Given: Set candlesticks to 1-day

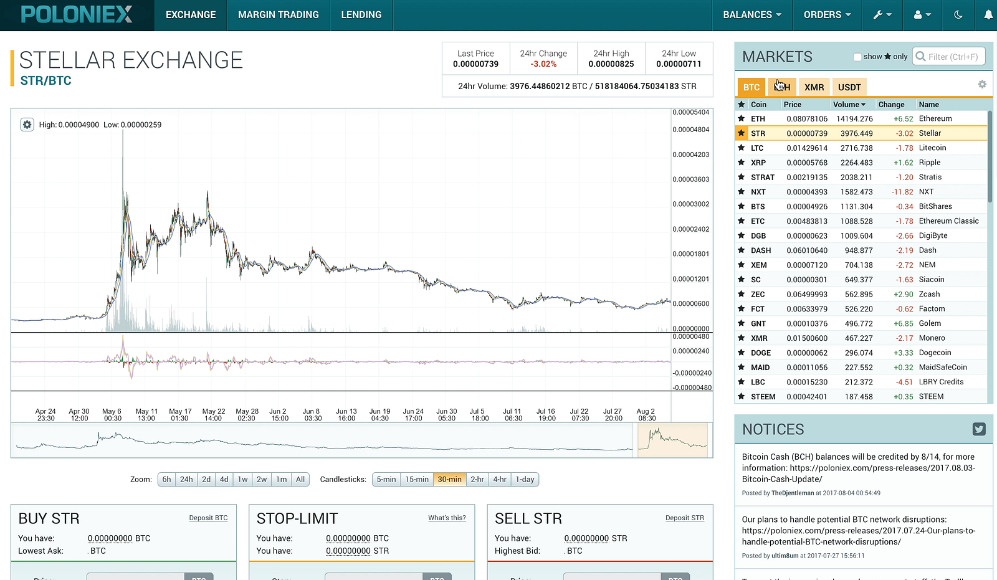Looking at the screenshot, I should [525, 479].
